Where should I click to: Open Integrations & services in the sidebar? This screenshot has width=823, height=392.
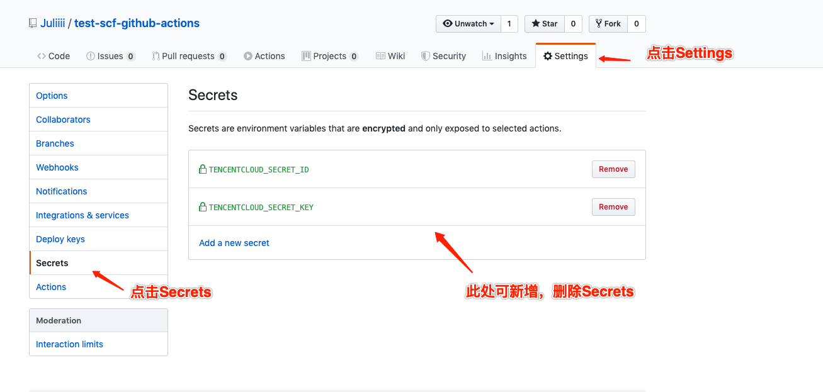pos(98,215)
